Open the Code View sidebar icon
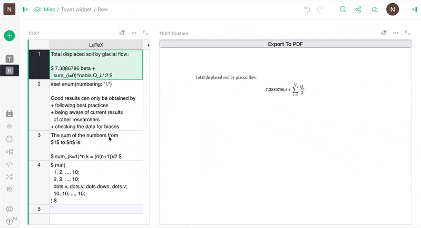421x228 pixels. 9,164
